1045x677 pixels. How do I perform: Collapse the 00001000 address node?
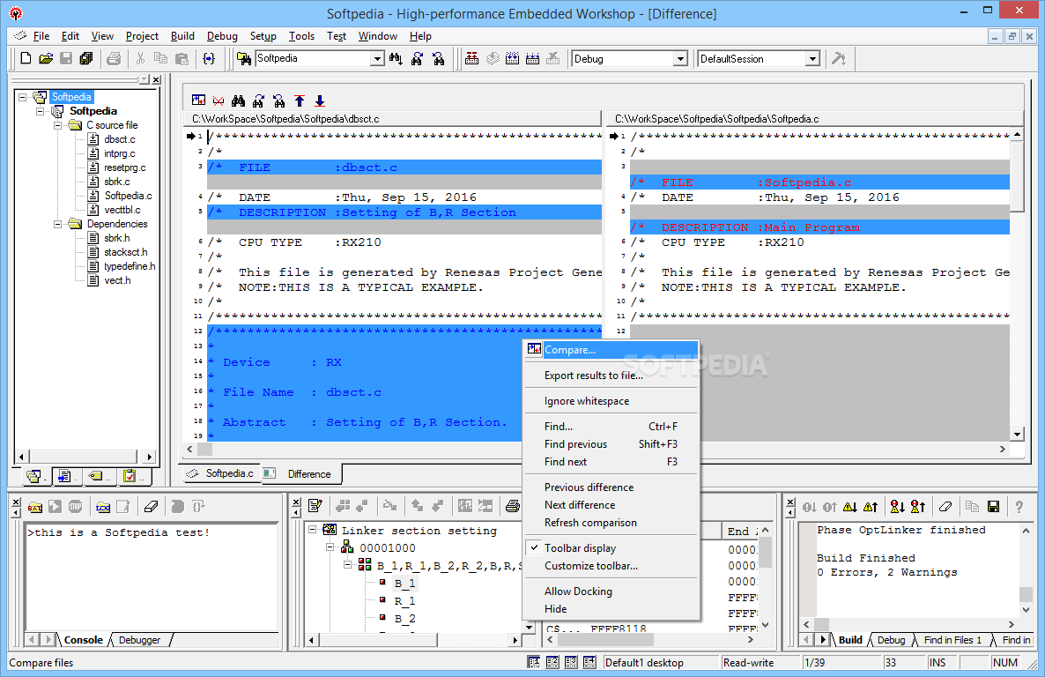(330, 547)
